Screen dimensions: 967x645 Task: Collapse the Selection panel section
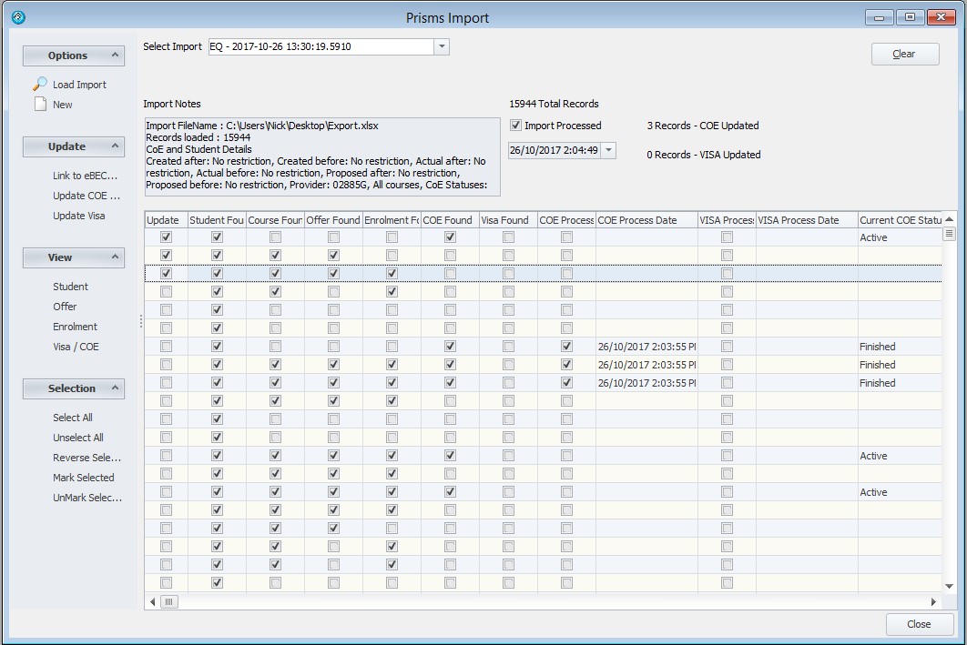click(116, 388)
